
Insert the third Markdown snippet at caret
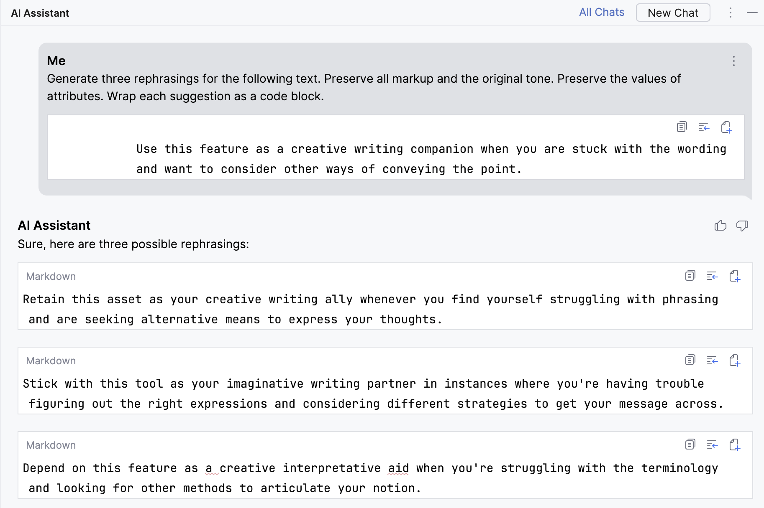click(712, 444)
